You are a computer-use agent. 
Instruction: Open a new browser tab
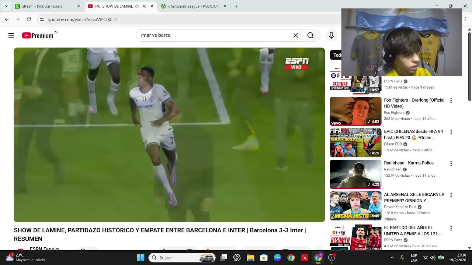tap(236, 6)
